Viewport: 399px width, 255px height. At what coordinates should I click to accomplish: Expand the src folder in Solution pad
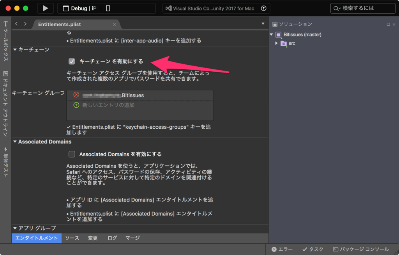pos(276,43)
